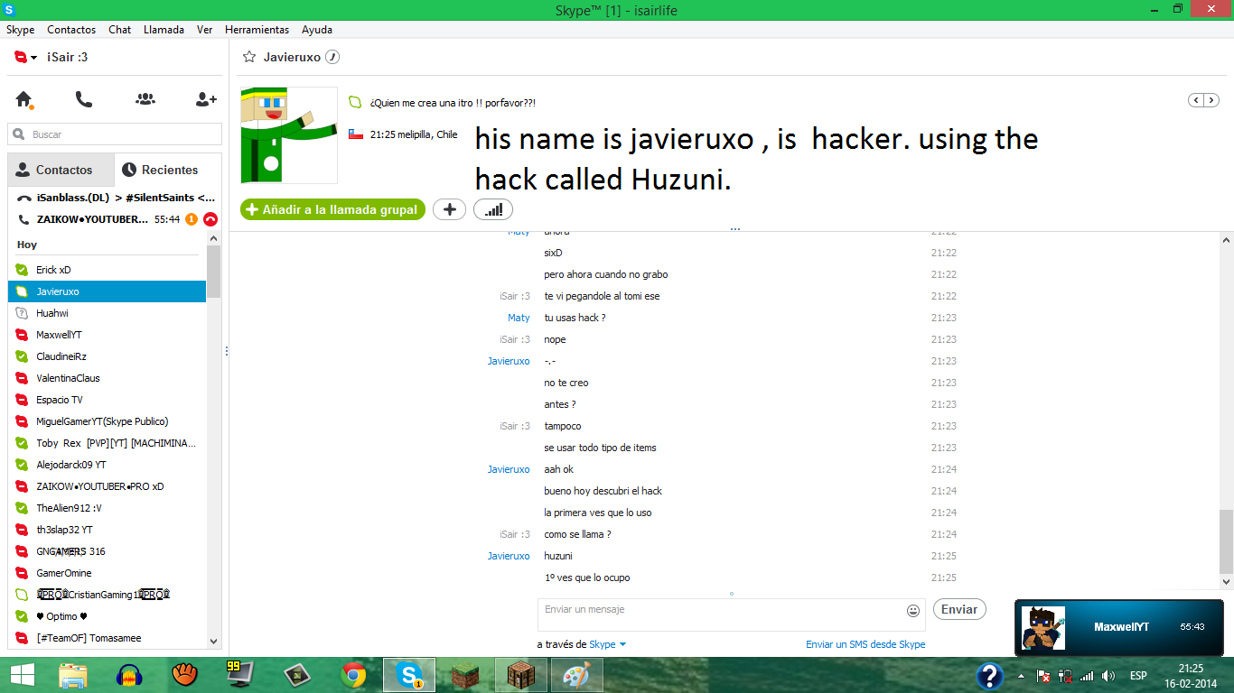The width and height of the screenshot is (1234, 693).
Task: Click the Enviar button
Action: pyautogui.click(x=959, y=609)
